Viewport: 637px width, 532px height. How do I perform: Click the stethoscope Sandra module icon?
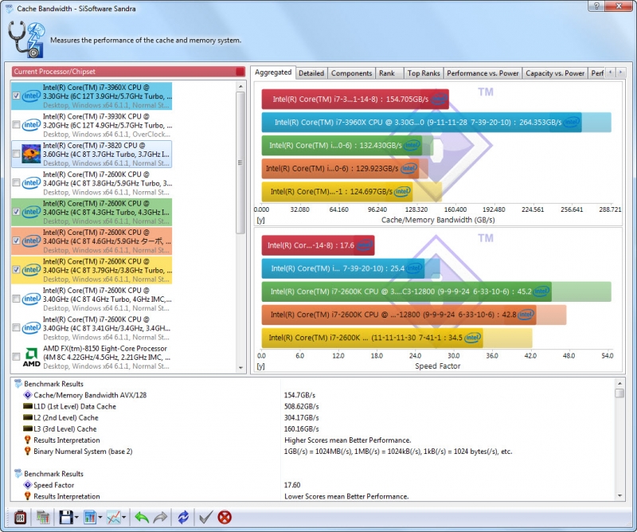click(x=26, y=40)
